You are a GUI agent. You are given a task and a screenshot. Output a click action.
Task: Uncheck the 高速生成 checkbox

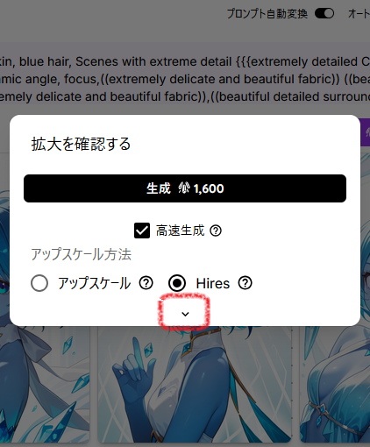(142, 231)
